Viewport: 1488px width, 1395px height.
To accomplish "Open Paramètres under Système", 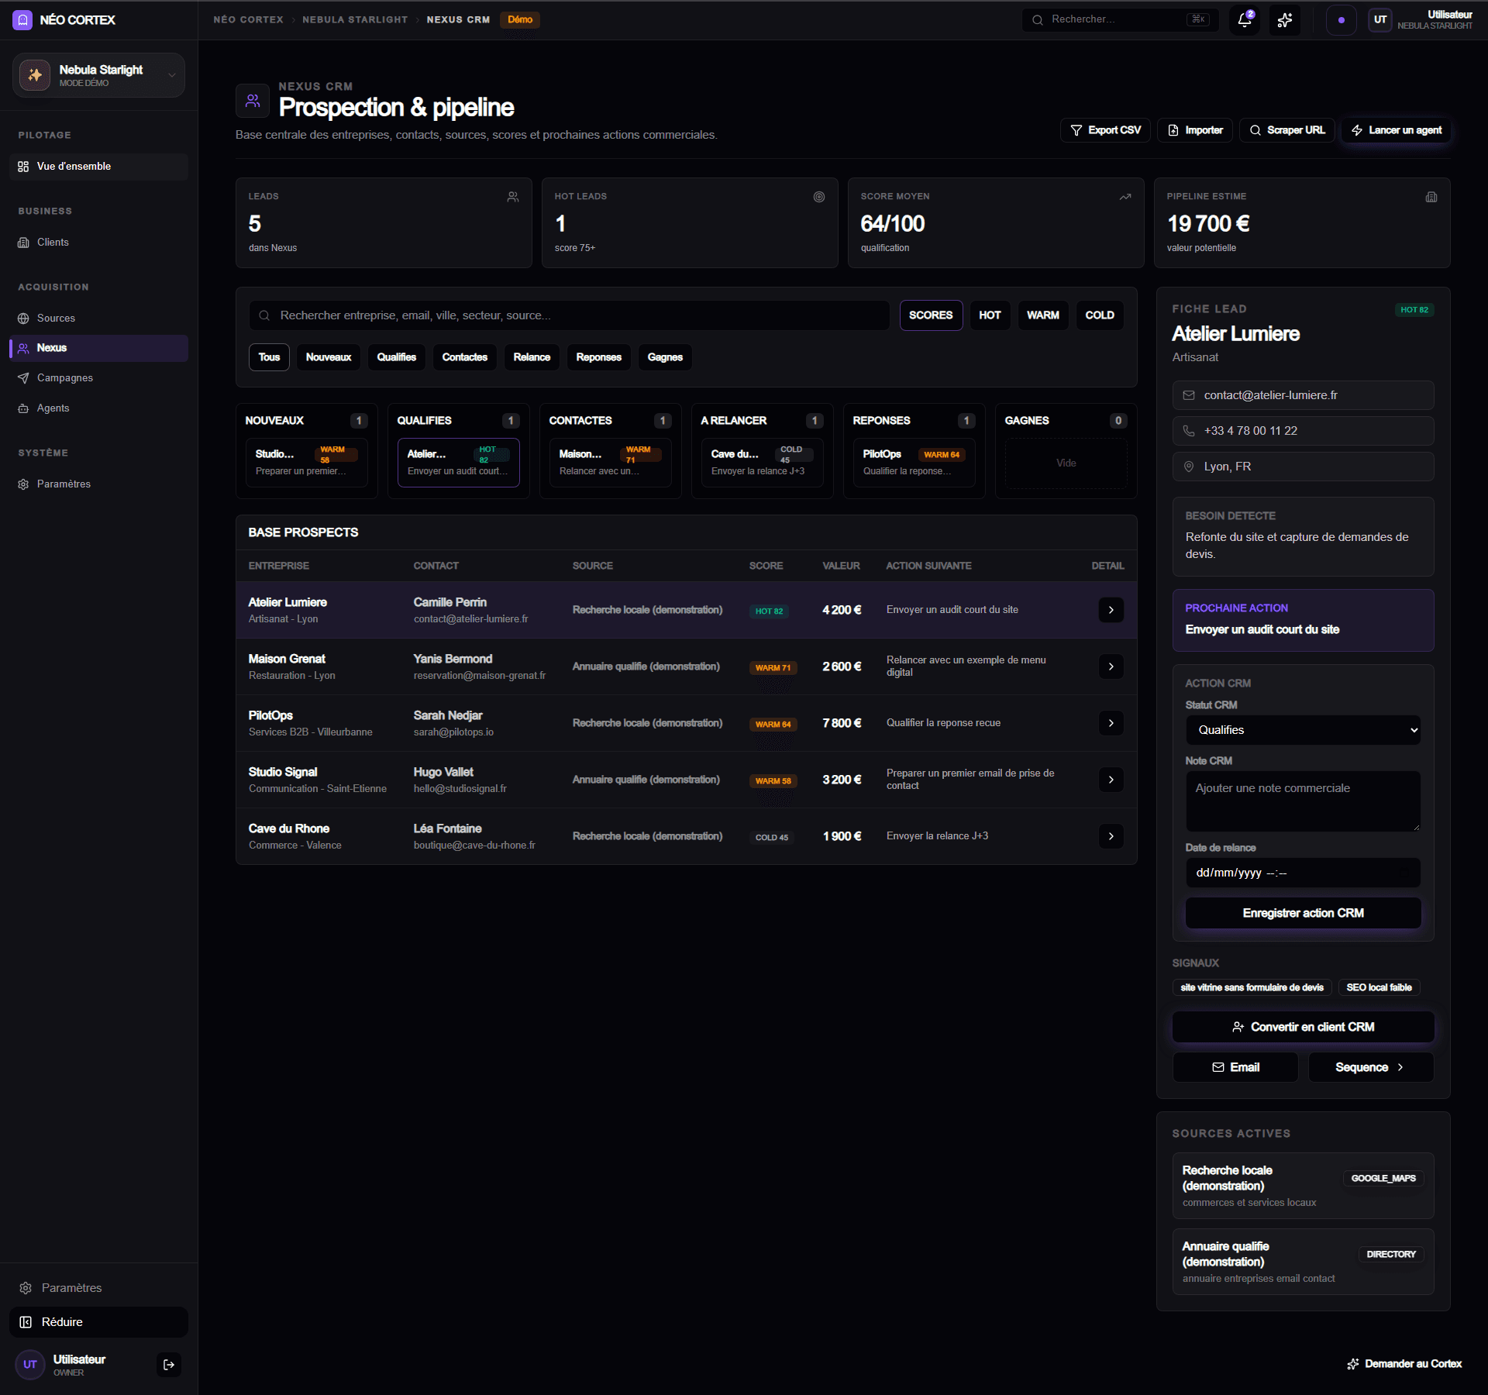I will coord(98,484).
